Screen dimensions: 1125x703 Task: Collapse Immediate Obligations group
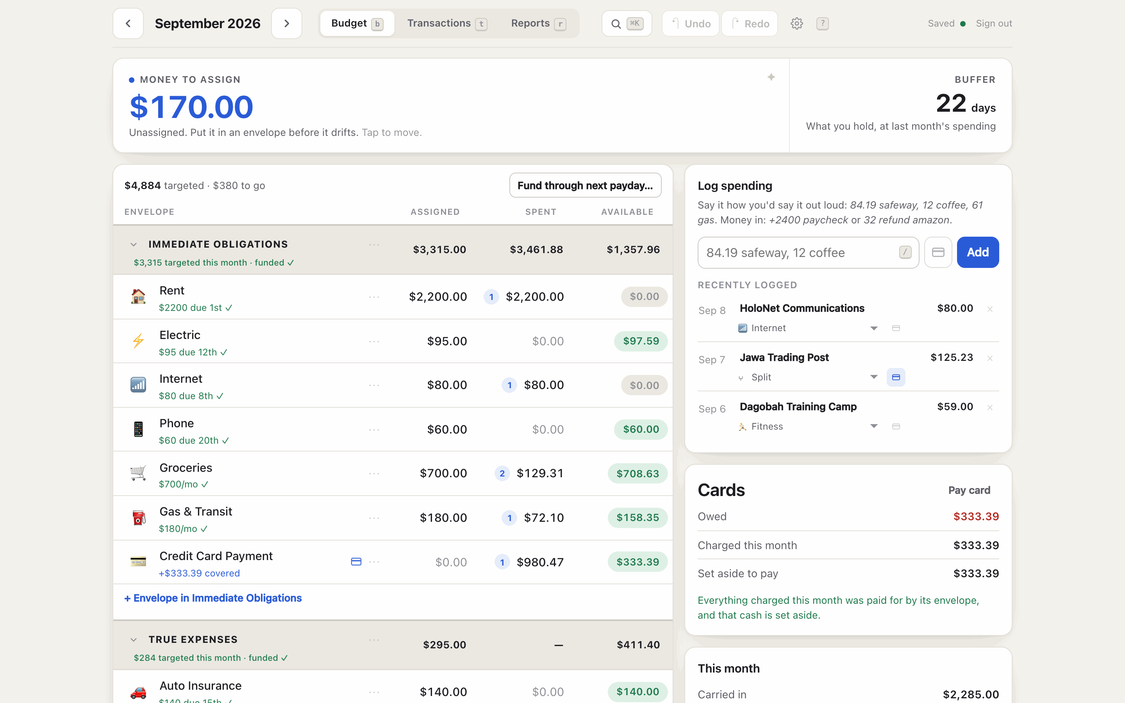pyautogui.click(x=134, y=244)
